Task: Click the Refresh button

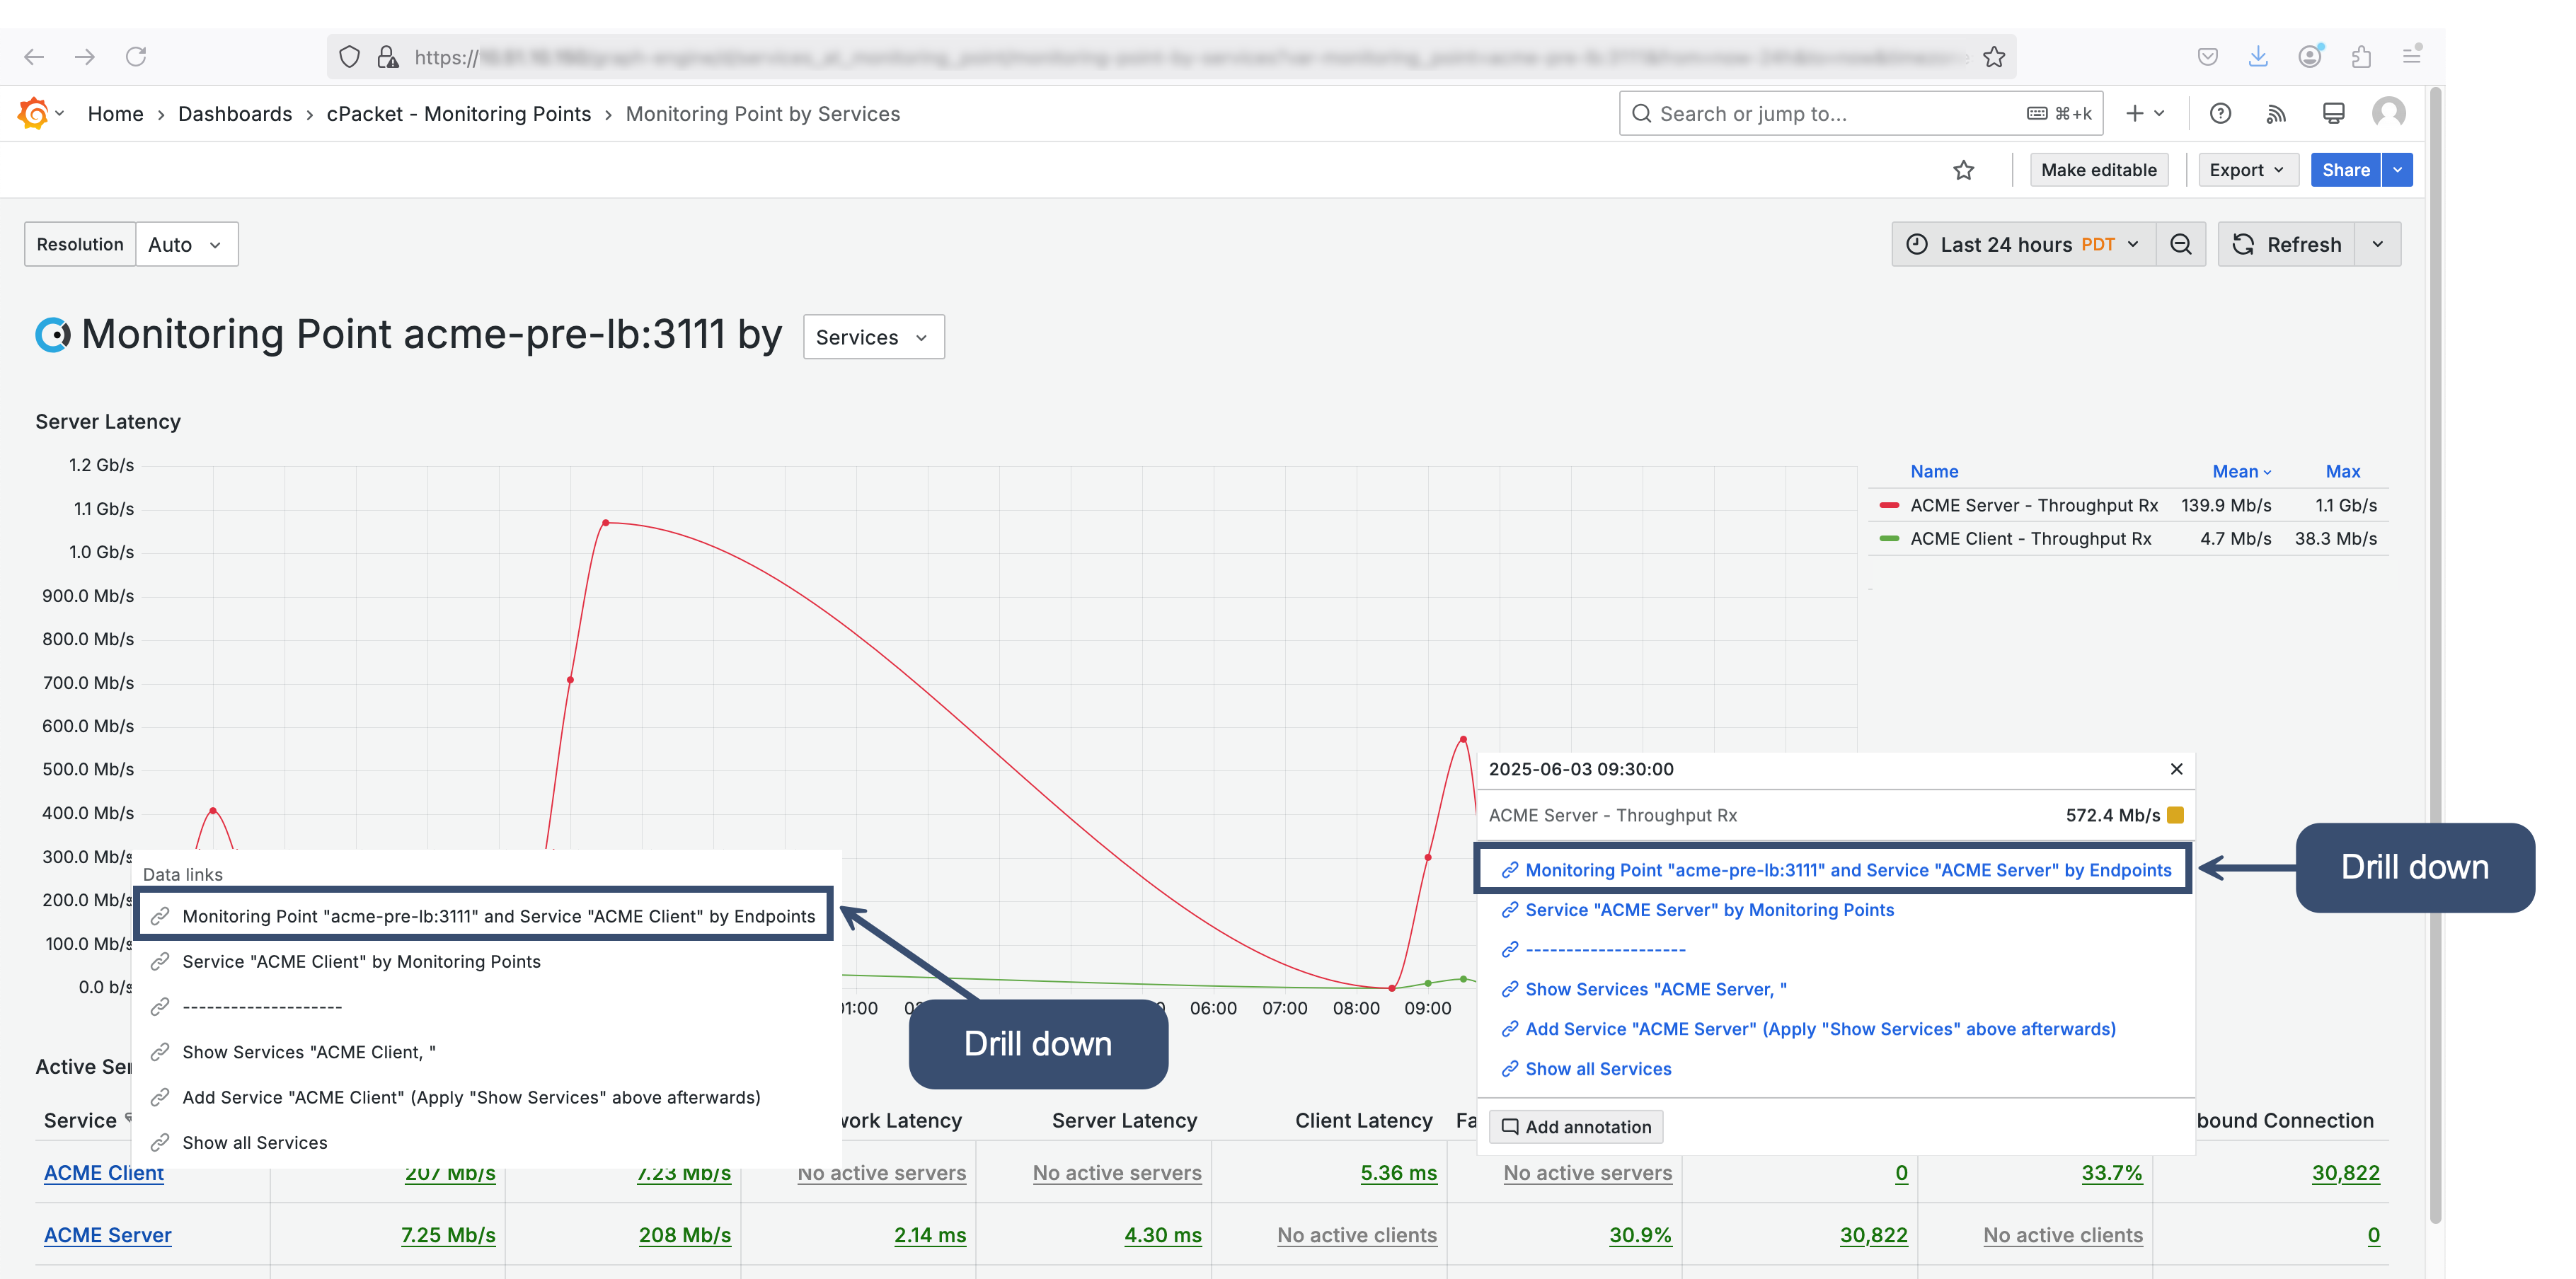Action: [x=2287, y=245]
